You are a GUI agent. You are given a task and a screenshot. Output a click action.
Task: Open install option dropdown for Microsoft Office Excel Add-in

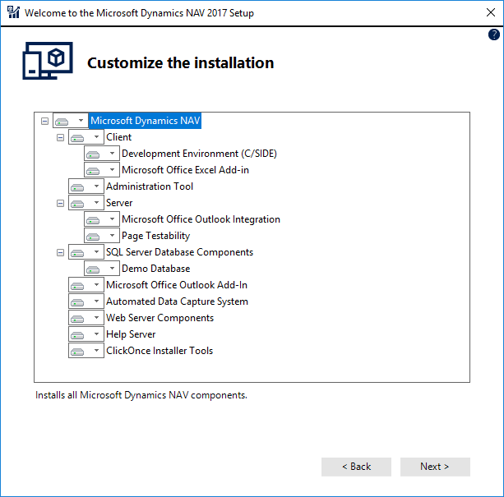[x=102, y=170]
